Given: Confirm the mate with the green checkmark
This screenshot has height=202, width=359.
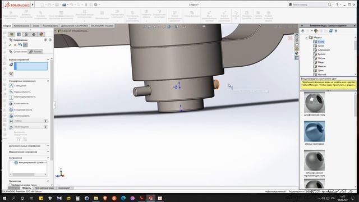Looking at the screenshot, I should click(x=10, y=45).
